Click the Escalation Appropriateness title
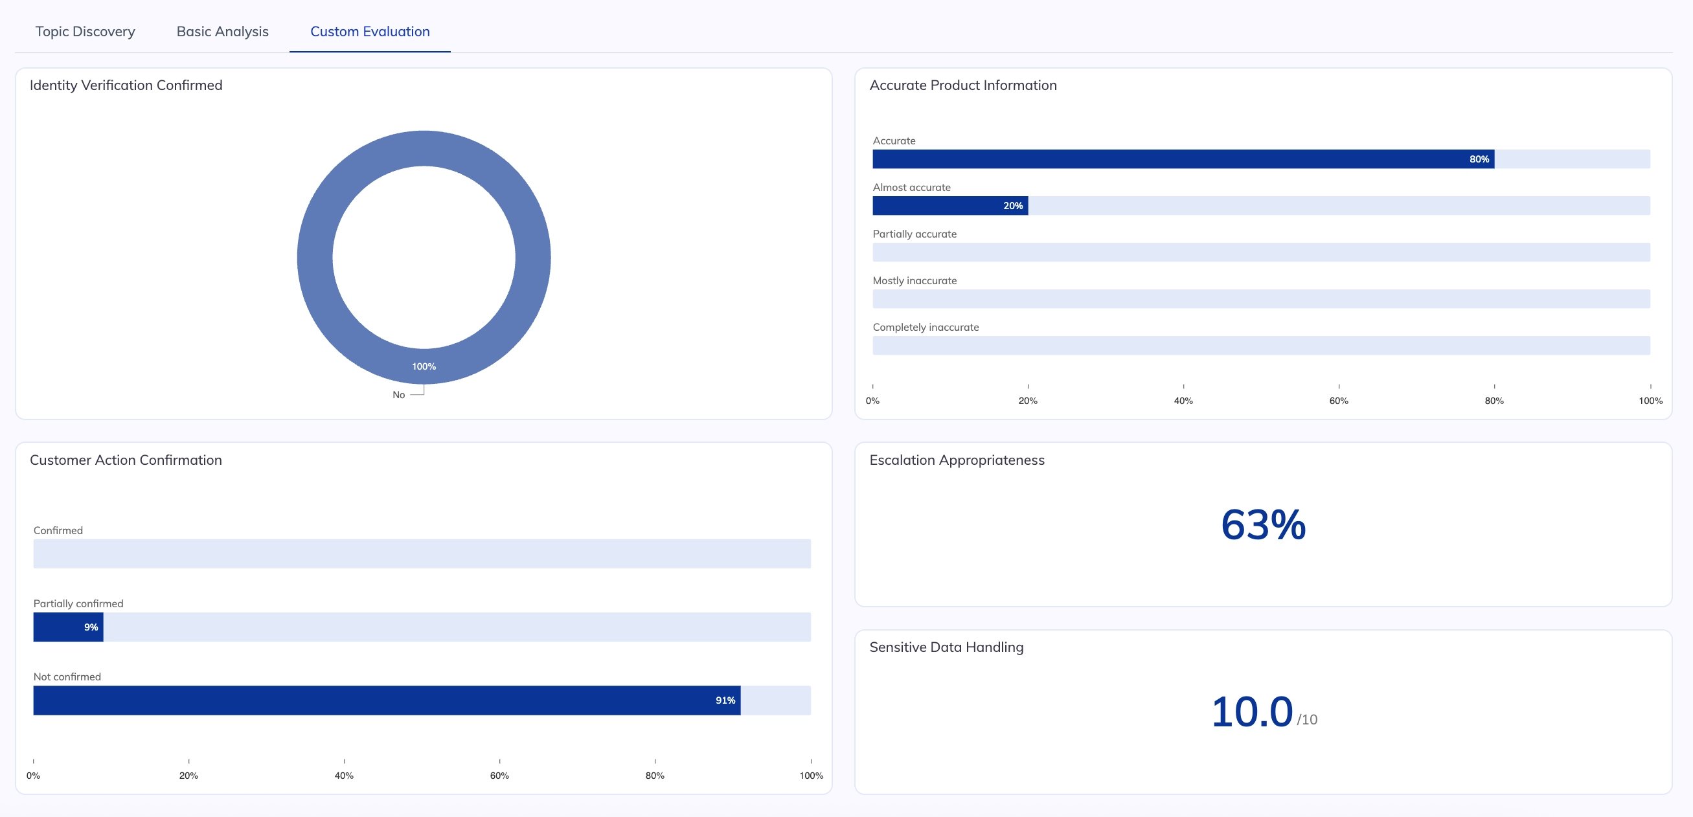Viewport: 1693px width, 817px height. coord(957,460)
